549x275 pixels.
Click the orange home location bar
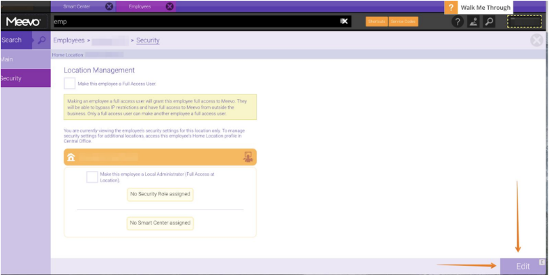click(x=160, y=157)
